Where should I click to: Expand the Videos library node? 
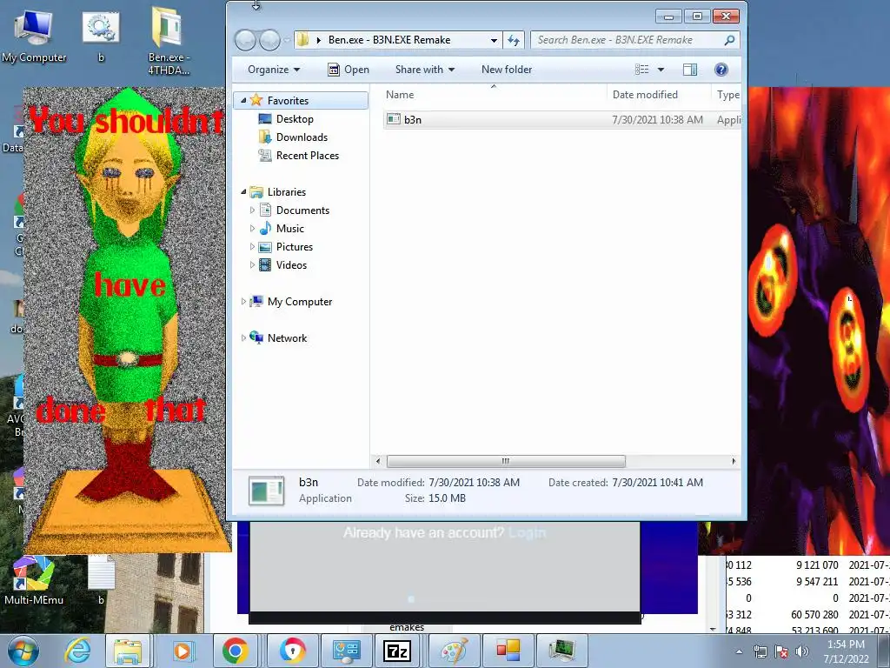coord(253,264)
